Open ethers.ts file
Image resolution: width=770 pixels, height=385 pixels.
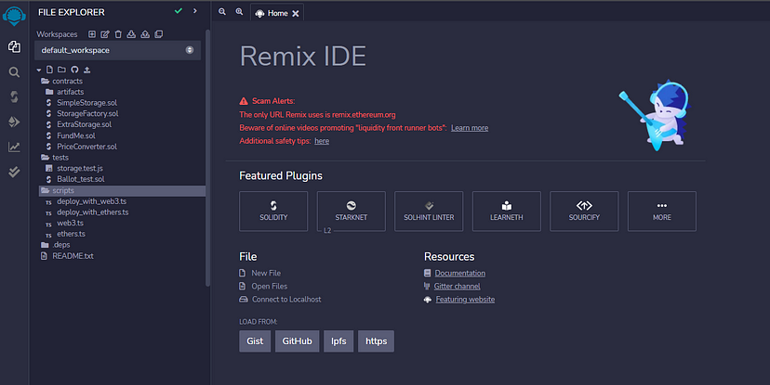coord(71,234)
